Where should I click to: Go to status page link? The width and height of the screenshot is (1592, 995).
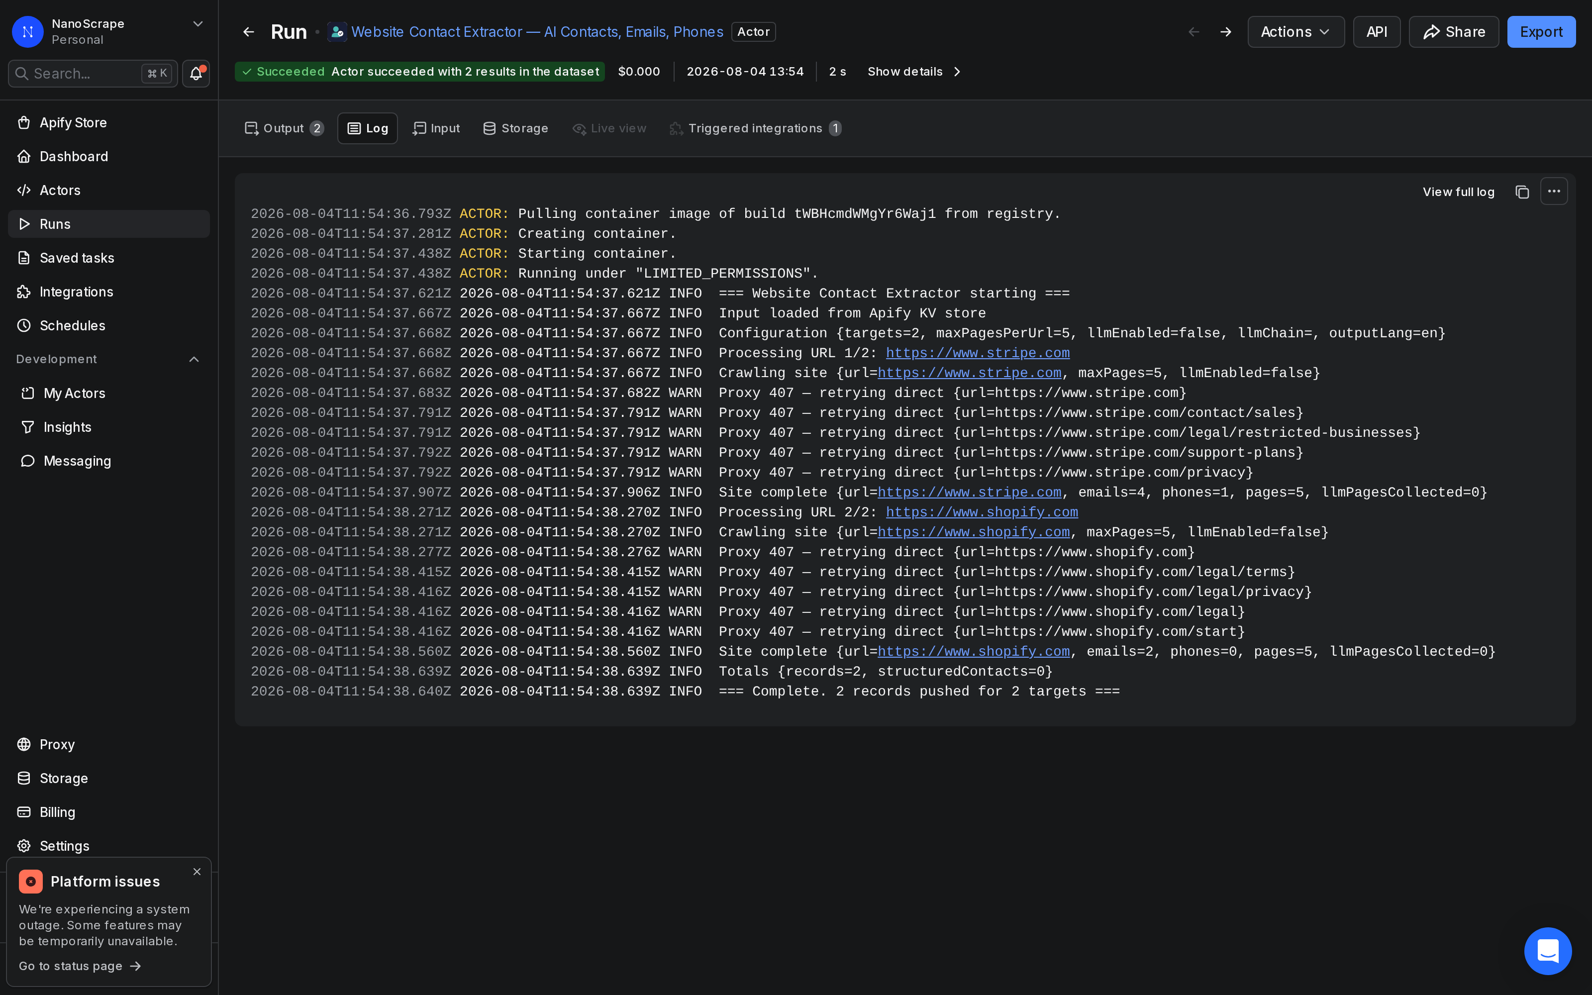pyautogui.click(x=80, y=965)
